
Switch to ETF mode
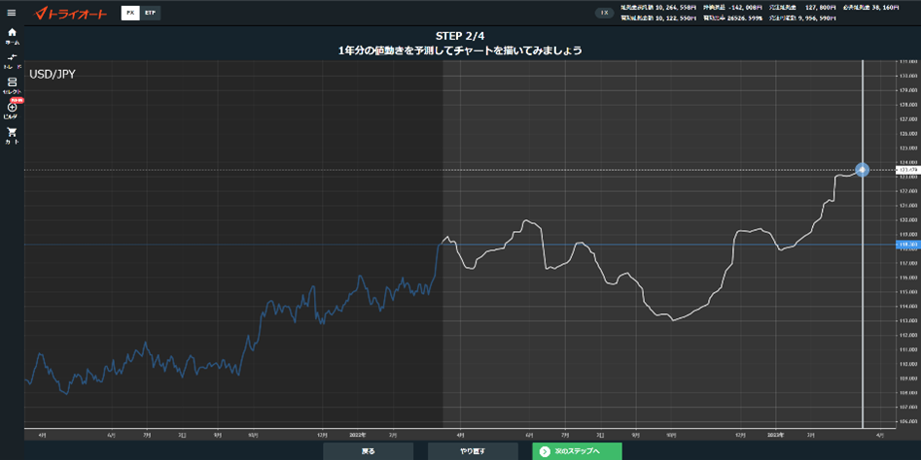[x=151, y=13]
